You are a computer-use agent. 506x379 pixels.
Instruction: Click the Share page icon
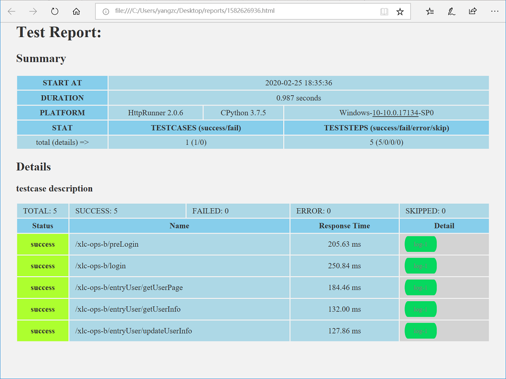point(473,11)
